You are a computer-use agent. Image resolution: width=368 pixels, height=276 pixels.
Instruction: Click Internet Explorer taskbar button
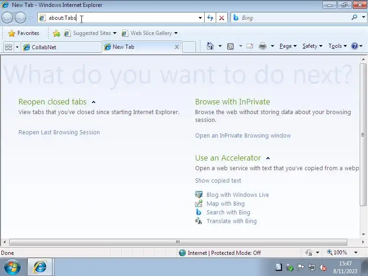tap(40, 267)
